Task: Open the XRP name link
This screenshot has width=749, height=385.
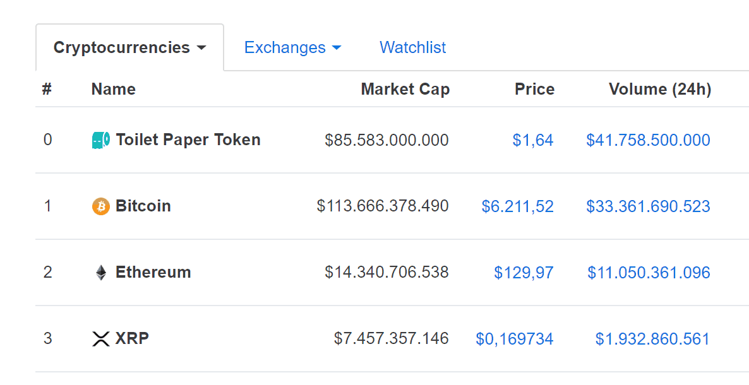Action: pos(133,338)
